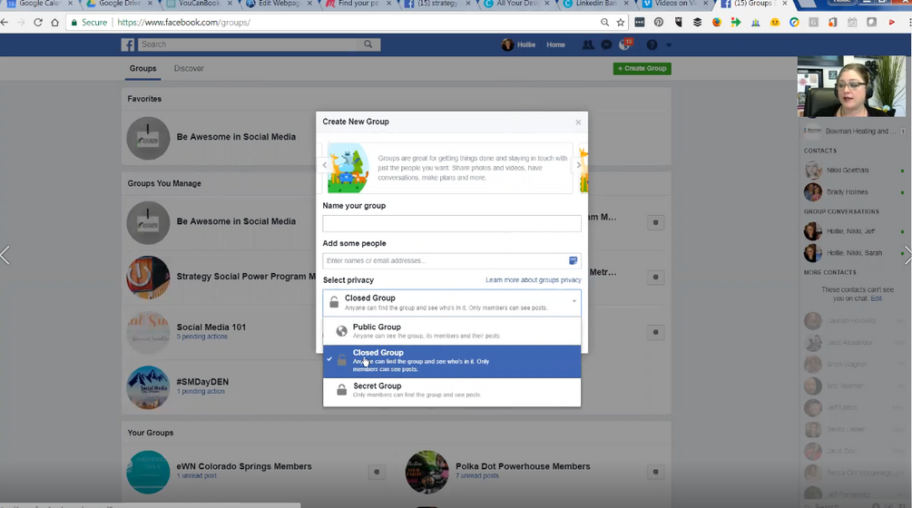The height and width of the screenshot is (508, 912).
Task: Open Hollie profile link in header
Action: 519,44
